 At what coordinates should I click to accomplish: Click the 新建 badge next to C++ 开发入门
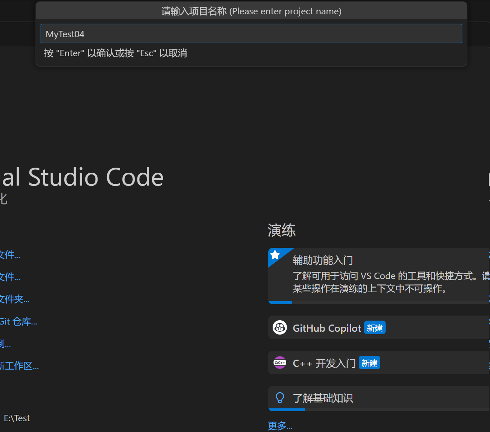(x=369, y=363)
